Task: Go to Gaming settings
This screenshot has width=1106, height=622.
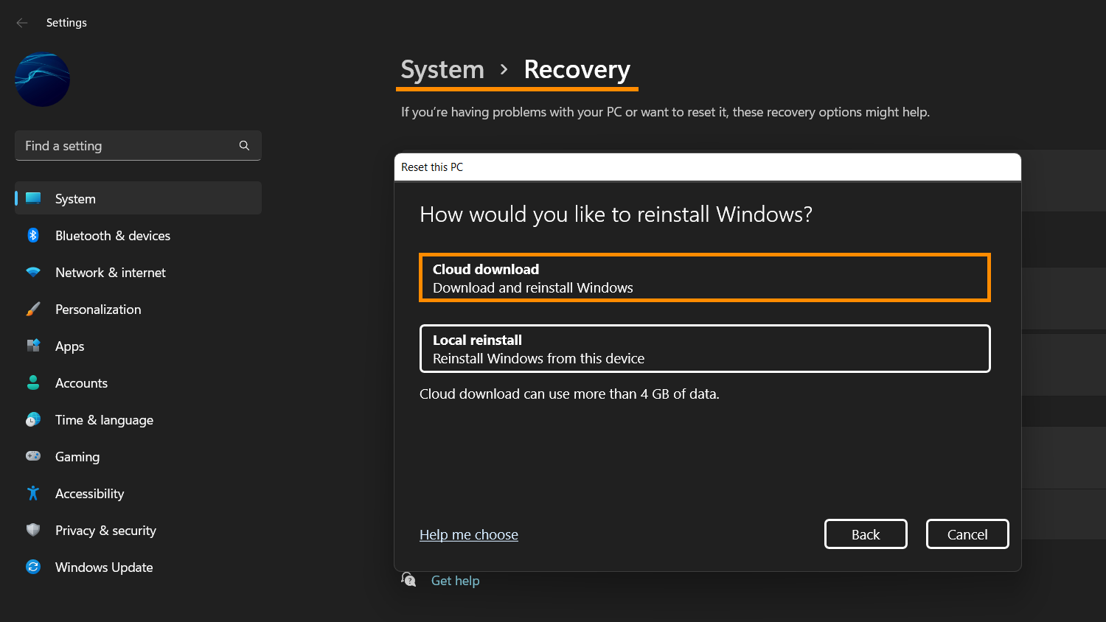Action: pyautogui.click(x=77, y=457)
